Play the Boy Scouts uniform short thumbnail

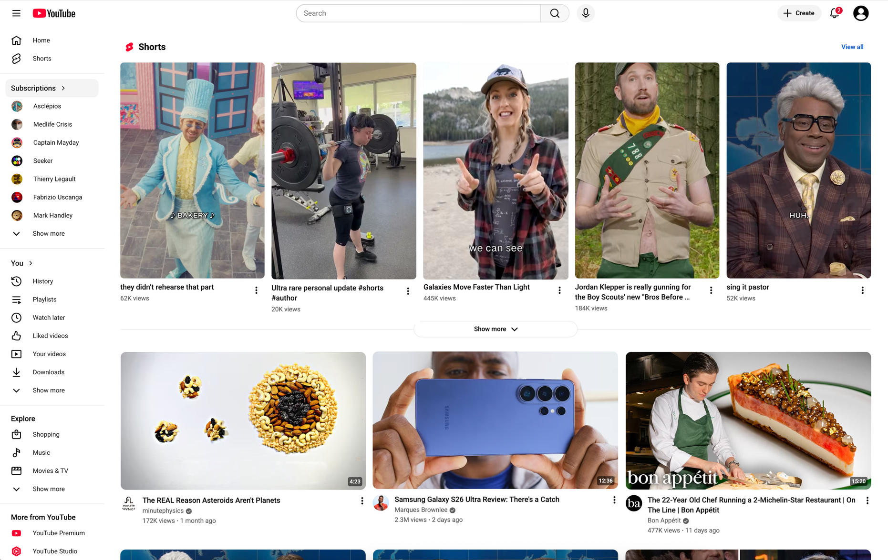(647, 170)
